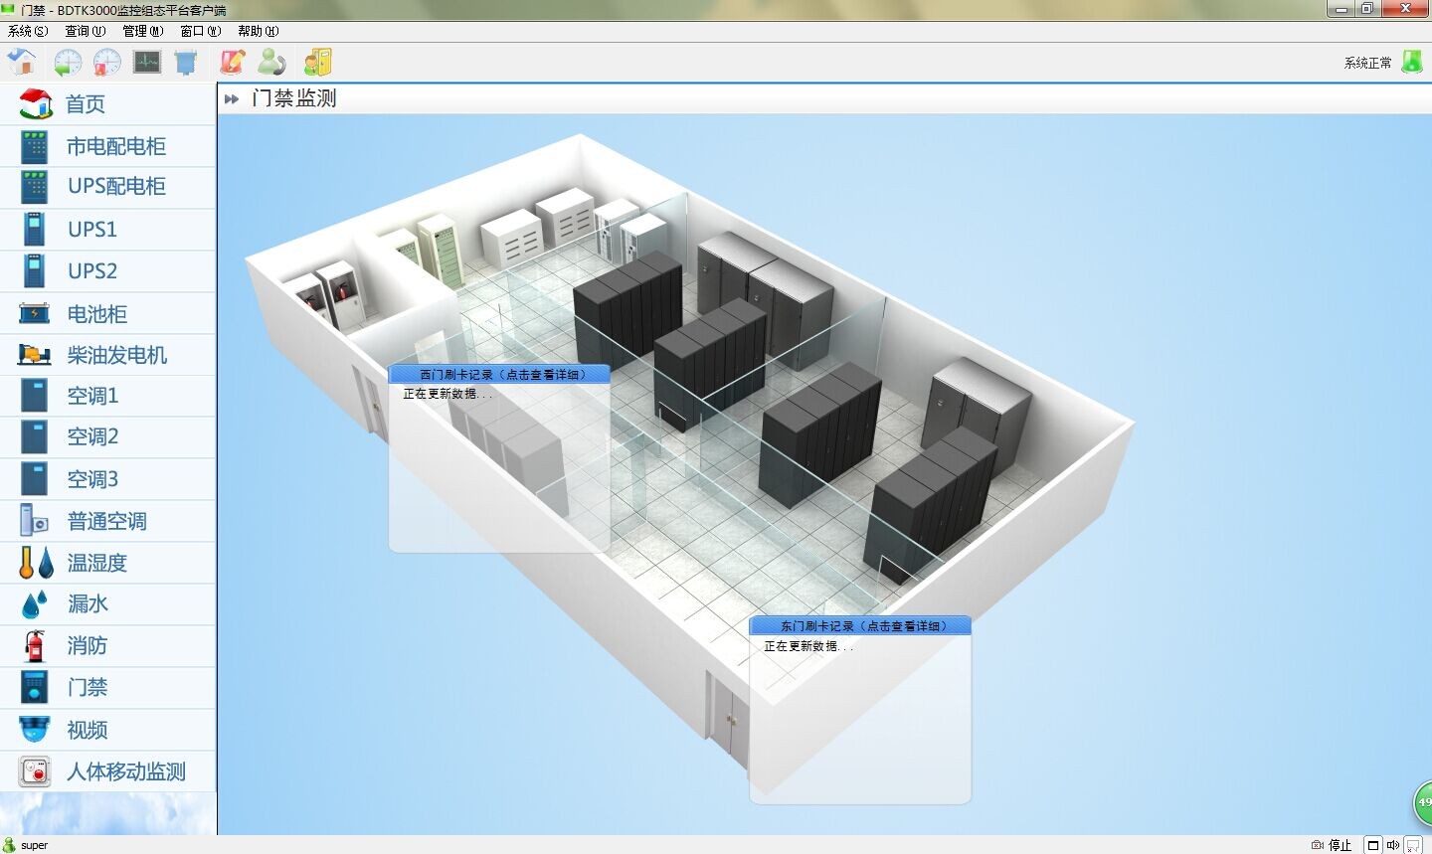
Task: Click 西门刷卡记录 panel header for details
Action: click(499, 374)
